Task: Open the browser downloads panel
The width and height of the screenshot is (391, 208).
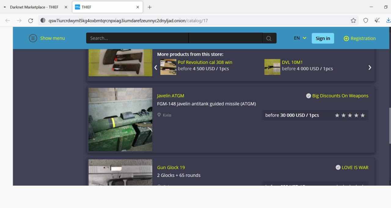Action: [x=388, y=20]
